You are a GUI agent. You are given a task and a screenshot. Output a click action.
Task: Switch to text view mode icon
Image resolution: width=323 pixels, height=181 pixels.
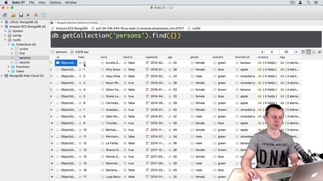click(x=314, y=52)
